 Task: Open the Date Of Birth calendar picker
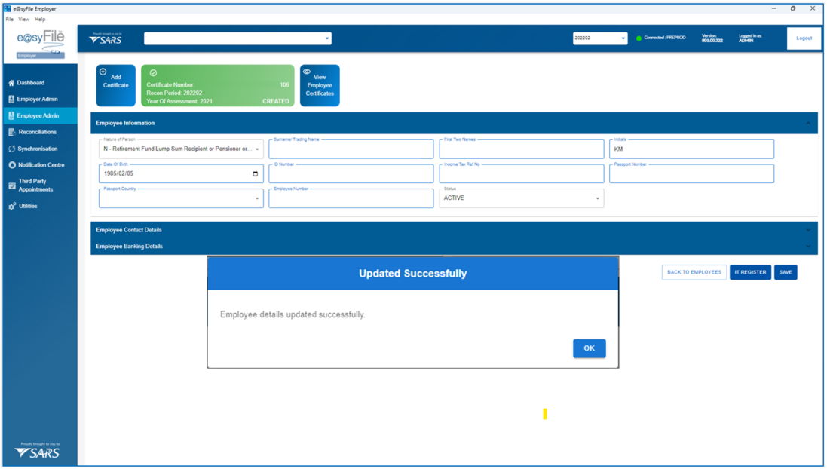(x=255, y=174)
